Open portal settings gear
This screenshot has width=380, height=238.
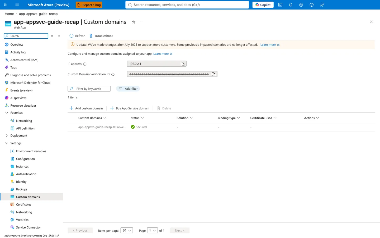coord(301,5)
